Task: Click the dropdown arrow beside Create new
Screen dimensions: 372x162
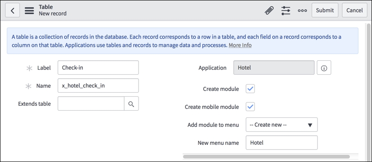Action: [x=310, y=125]
